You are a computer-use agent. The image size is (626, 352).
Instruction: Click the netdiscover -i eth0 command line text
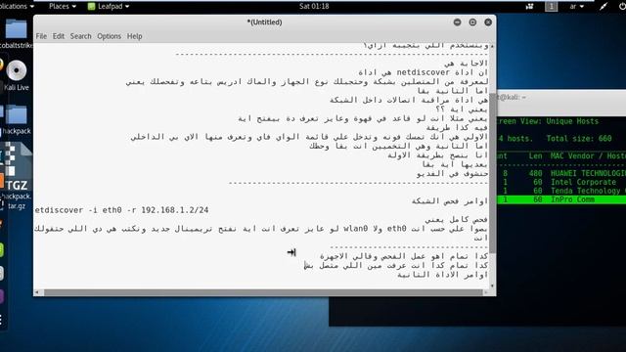tap(121, 210)
